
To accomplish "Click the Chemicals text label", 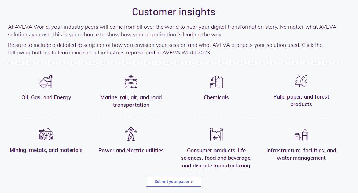I will tap(216, 97).
